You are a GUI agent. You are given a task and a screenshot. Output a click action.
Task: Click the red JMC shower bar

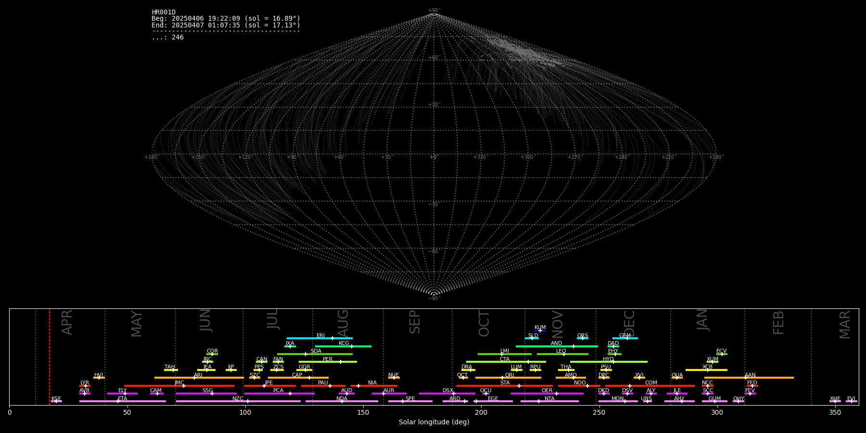coord(179,385)
